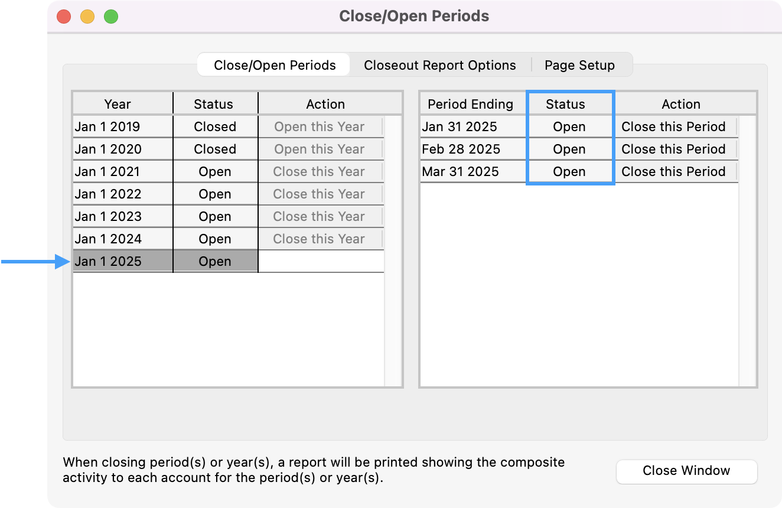This screenshot has width=782, height=508.
Task: Select the Jan 1 2025 year row
Action: (x=108, y=262)
